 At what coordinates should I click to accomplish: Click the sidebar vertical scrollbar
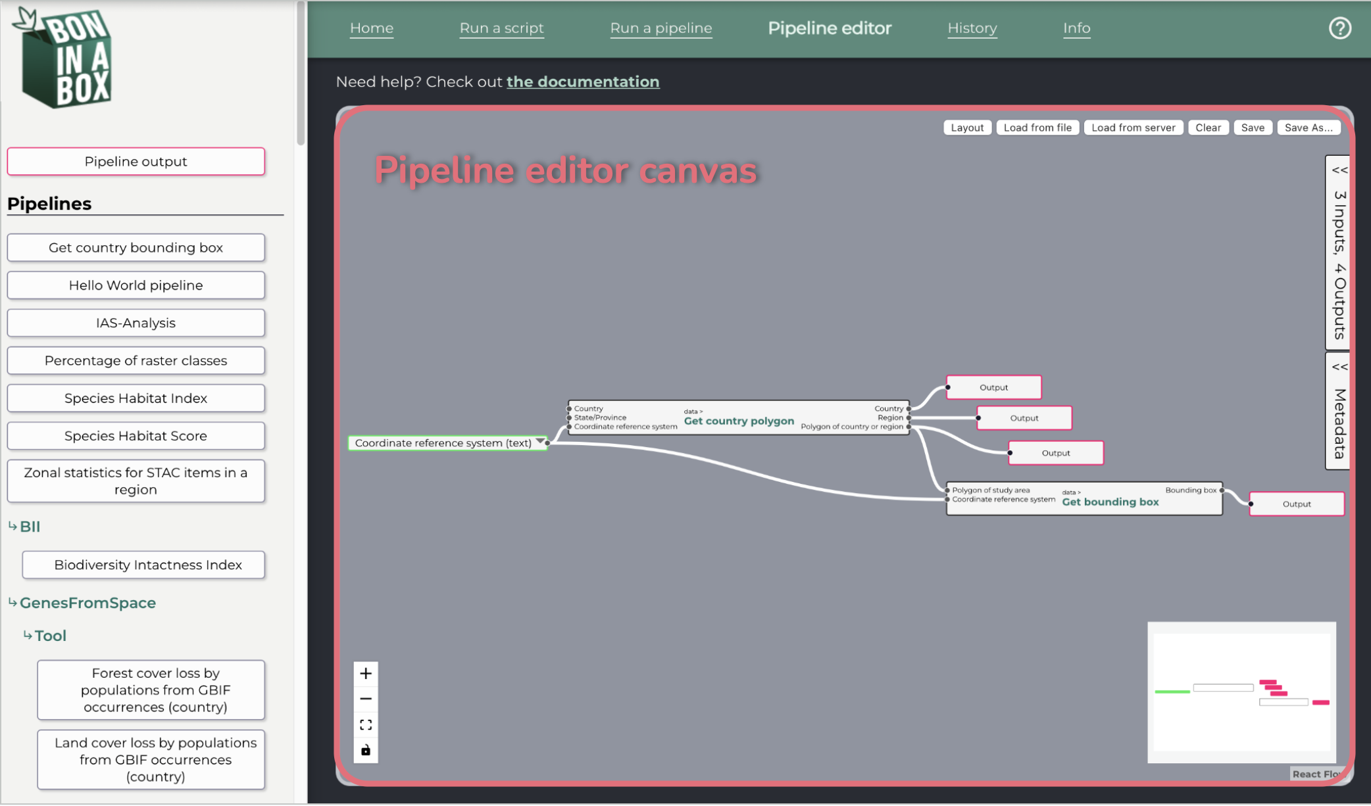coord(301,74)
